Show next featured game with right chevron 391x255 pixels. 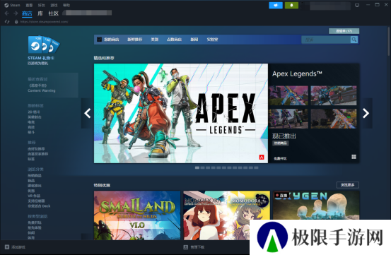(366, 113)
